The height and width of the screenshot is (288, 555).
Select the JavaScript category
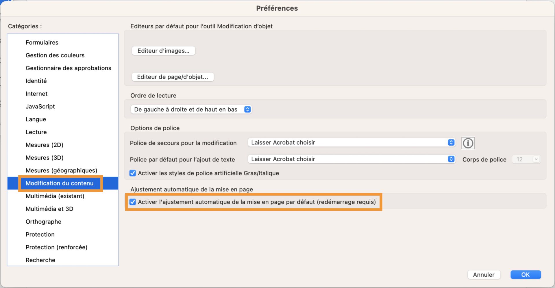(40, 106)
